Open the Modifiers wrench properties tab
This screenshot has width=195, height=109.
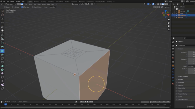(x=173, y=69)
